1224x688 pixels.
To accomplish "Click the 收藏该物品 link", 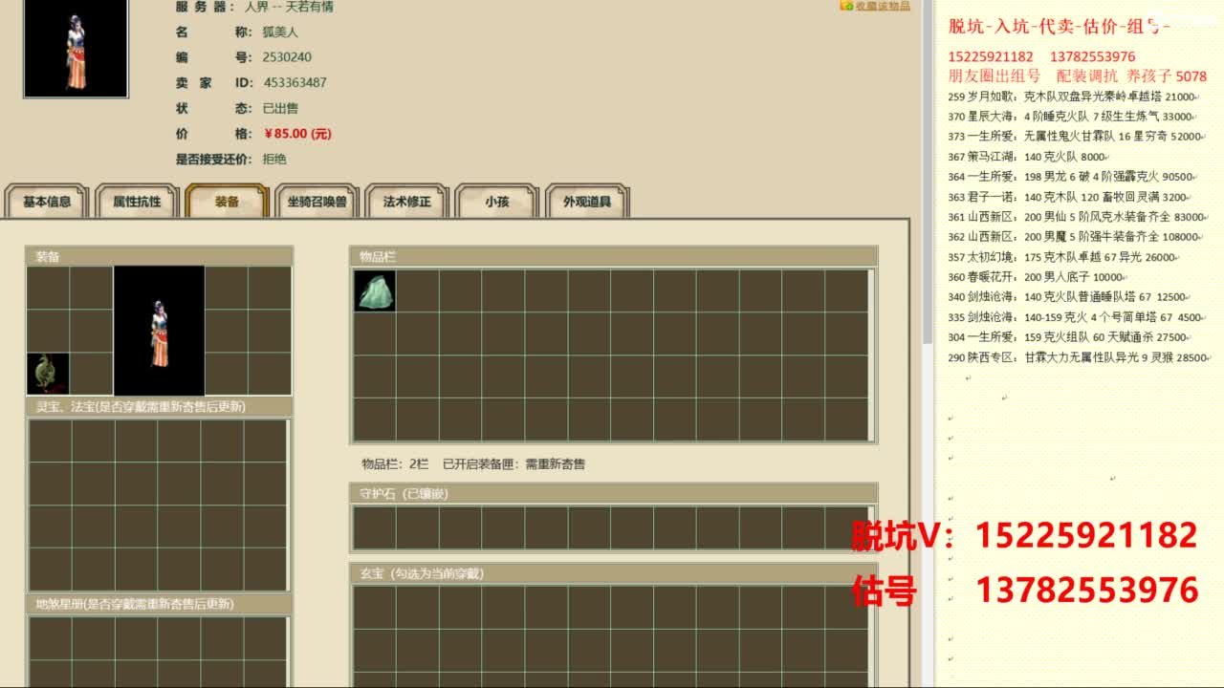I will (x=882, y=6).
